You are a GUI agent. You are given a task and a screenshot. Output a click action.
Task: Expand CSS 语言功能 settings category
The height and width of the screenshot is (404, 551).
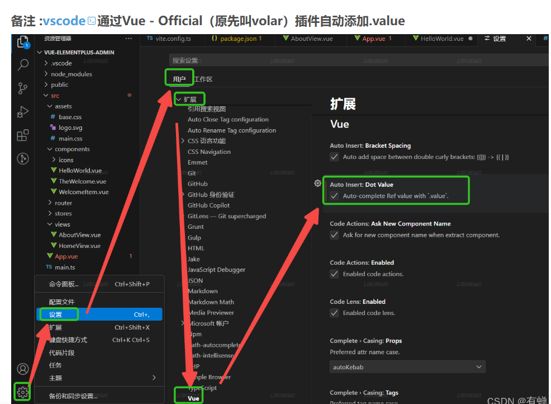point(183,141)
